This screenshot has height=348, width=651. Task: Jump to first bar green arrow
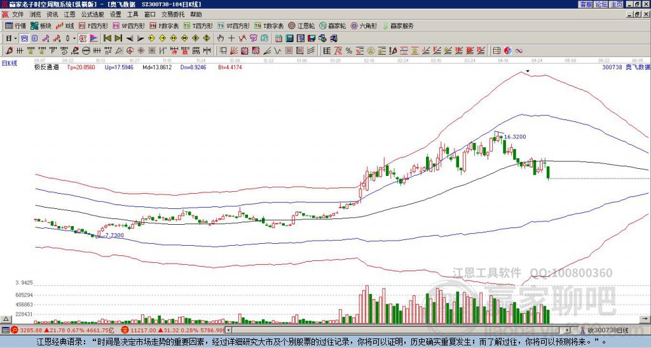click(107, 39)
